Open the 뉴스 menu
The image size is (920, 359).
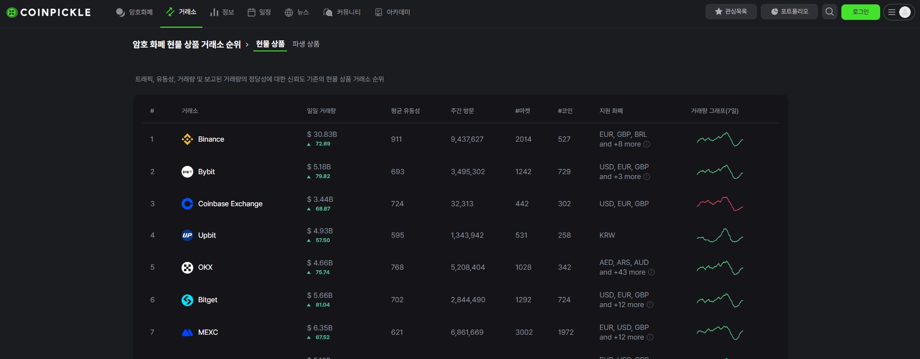click(x=297, y=12)
